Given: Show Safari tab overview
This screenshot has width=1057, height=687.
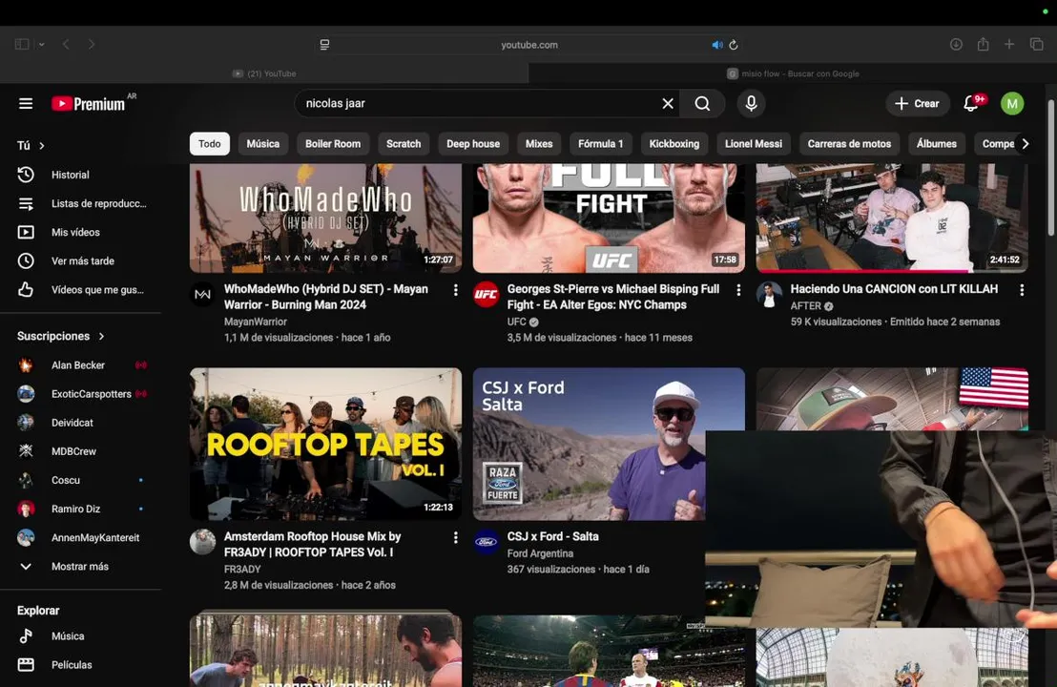Looking at the screenshot, I should point(1036,44).
